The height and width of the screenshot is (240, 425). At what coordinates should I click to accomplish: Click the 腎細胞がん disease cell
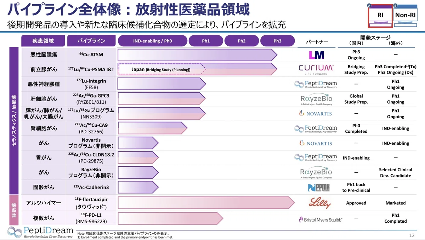(44, 128)
